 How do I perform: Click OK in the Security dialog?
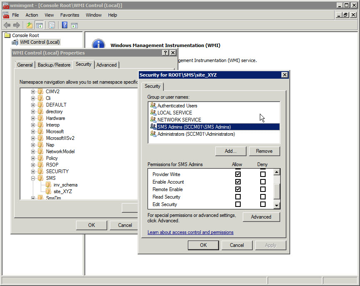(203, 245)
